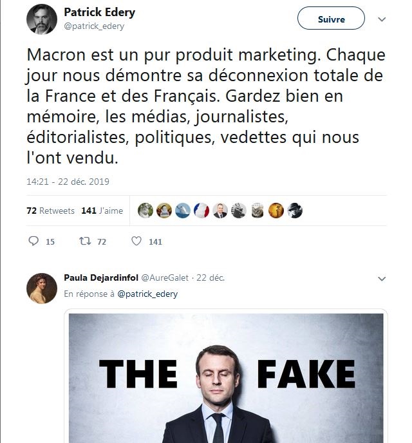Open Patrick Edery's profile picture
Screen dimensions: 412x443
42,19
